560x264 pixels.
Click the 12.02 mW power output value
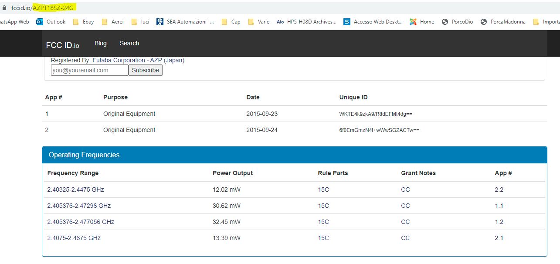[x=227, y=190]
